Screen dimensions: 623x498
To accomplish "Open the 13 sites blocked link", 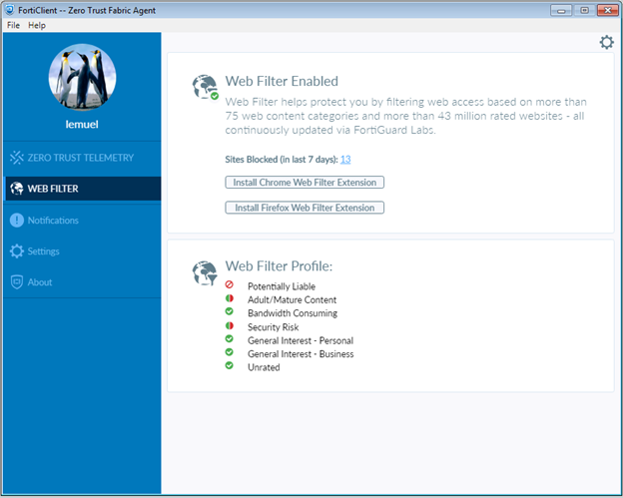I will [345, 160].
